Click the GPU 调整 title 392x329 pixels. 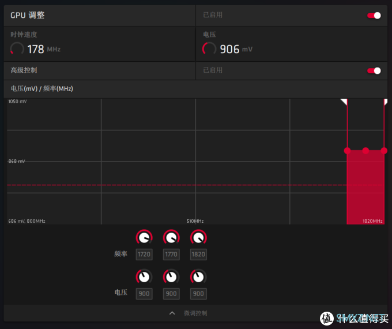pos(28,15)
